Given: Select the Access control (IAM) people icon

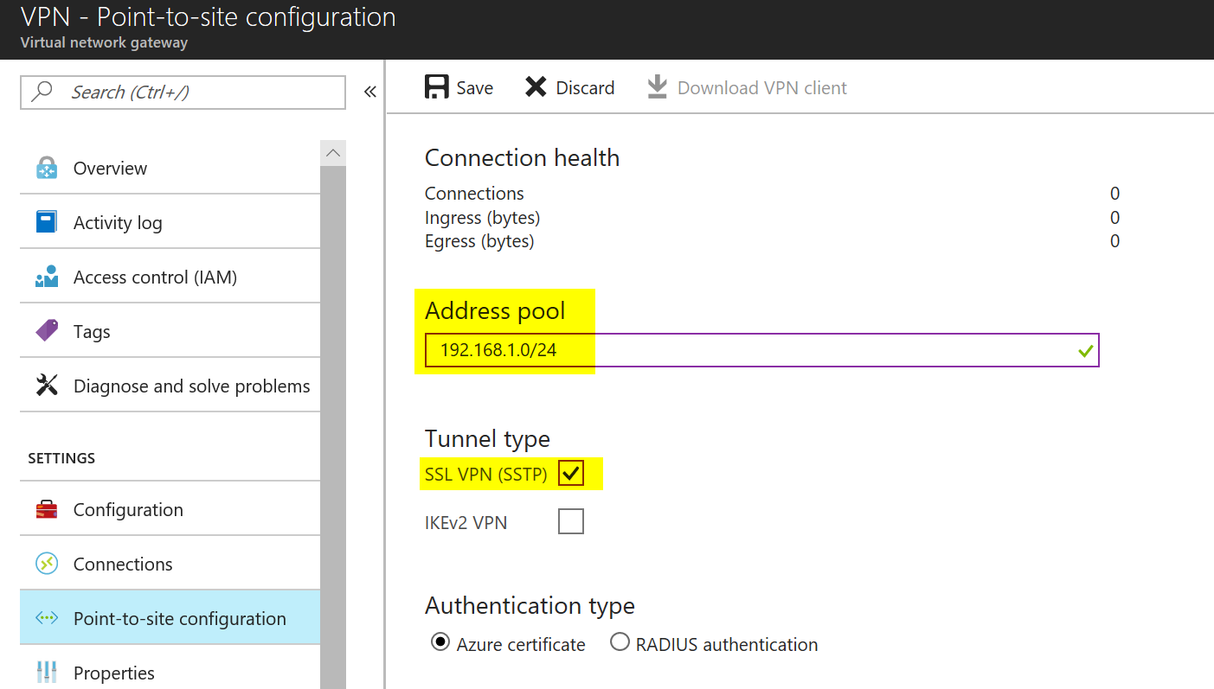Looking at the screenshot, I should pos(47,277).
